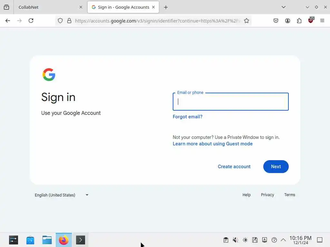330x247 pixels.
Task: Adjust the screen brightness tray control
Action: tap(245, 240)
